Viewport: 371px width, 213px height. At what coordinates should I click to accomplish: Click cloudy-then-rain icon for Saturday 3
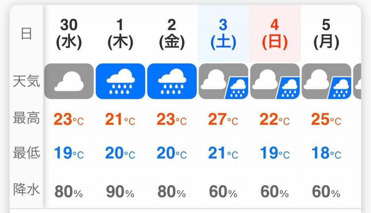(x=223, y=81)
